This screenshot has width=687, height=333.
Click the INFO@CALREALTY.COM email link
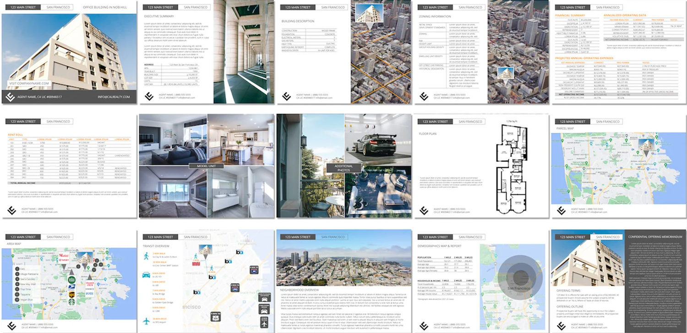(113, 97)
